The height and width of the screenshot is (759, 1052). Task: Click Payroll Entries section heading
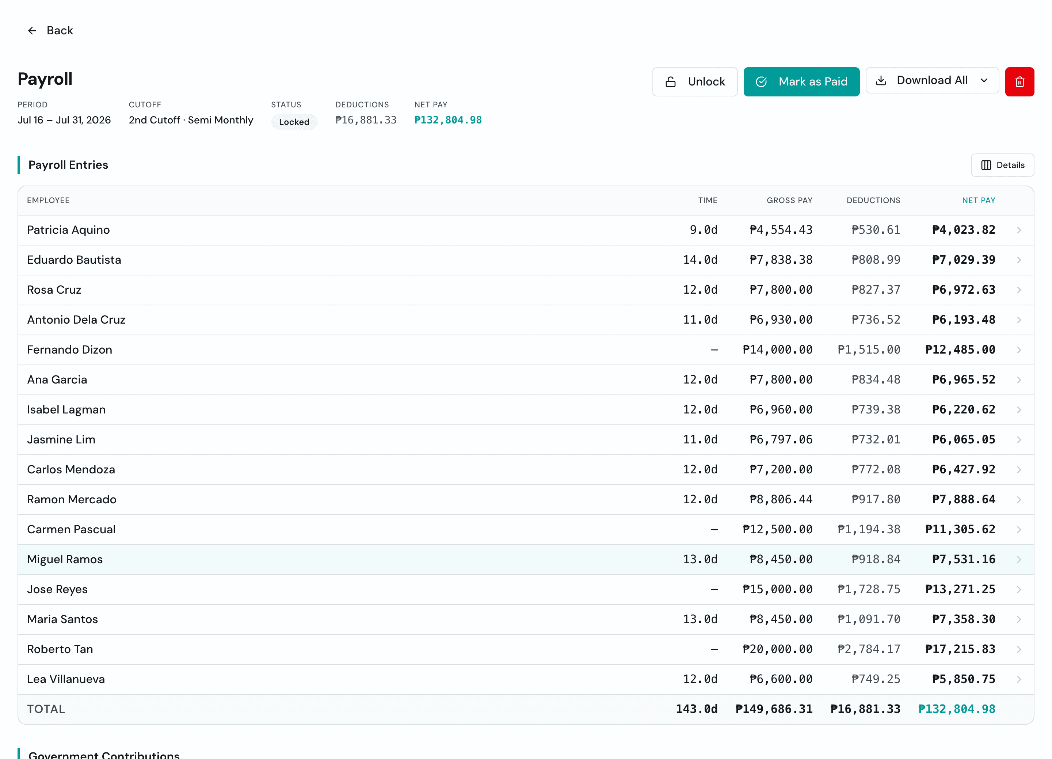coord(68,165)
